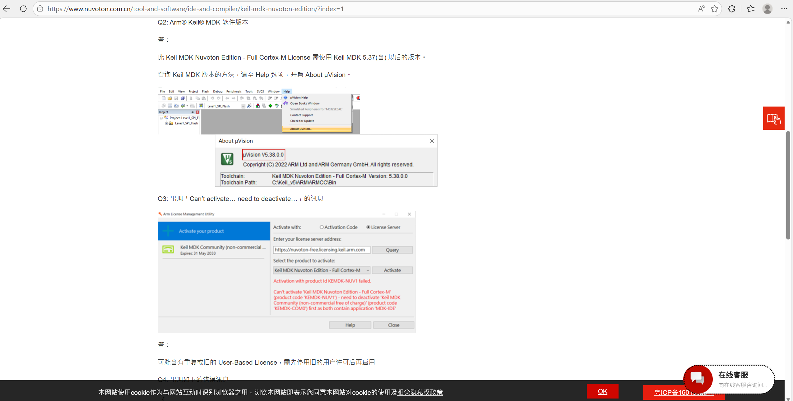
Task: Open the Read aloud icon in address bar
Action: 701,9
